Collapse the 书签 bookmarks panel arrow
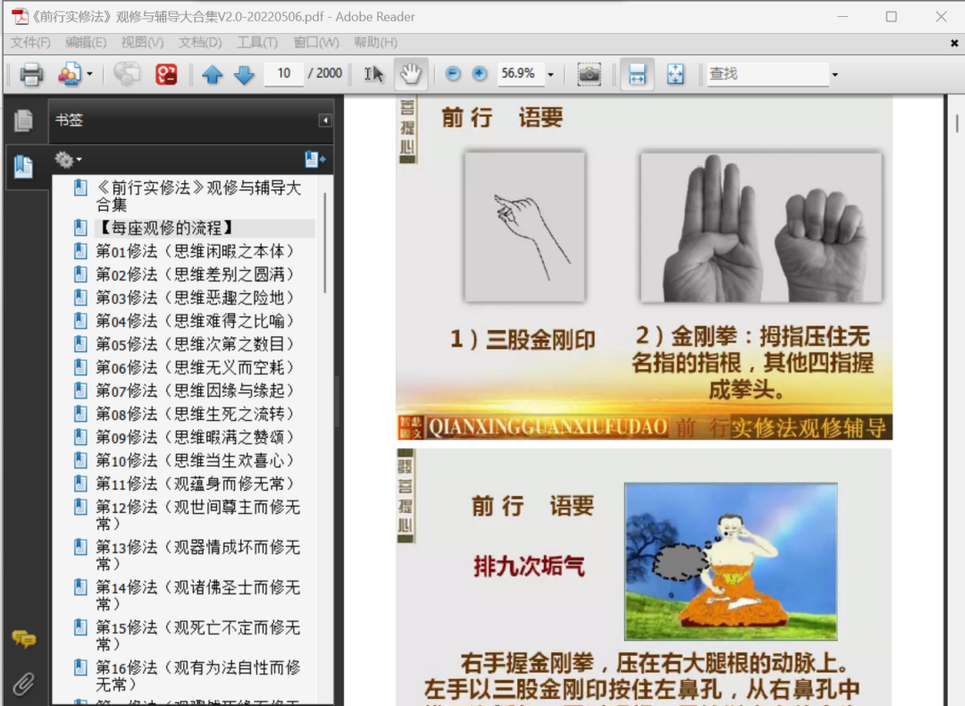This screenshot has height=706, width=965. [x=325, y=120]
